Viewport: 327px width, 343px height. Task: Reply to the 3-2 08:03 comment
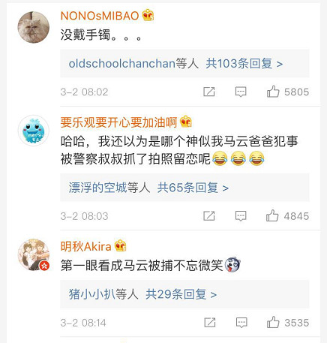coord(241,216)
